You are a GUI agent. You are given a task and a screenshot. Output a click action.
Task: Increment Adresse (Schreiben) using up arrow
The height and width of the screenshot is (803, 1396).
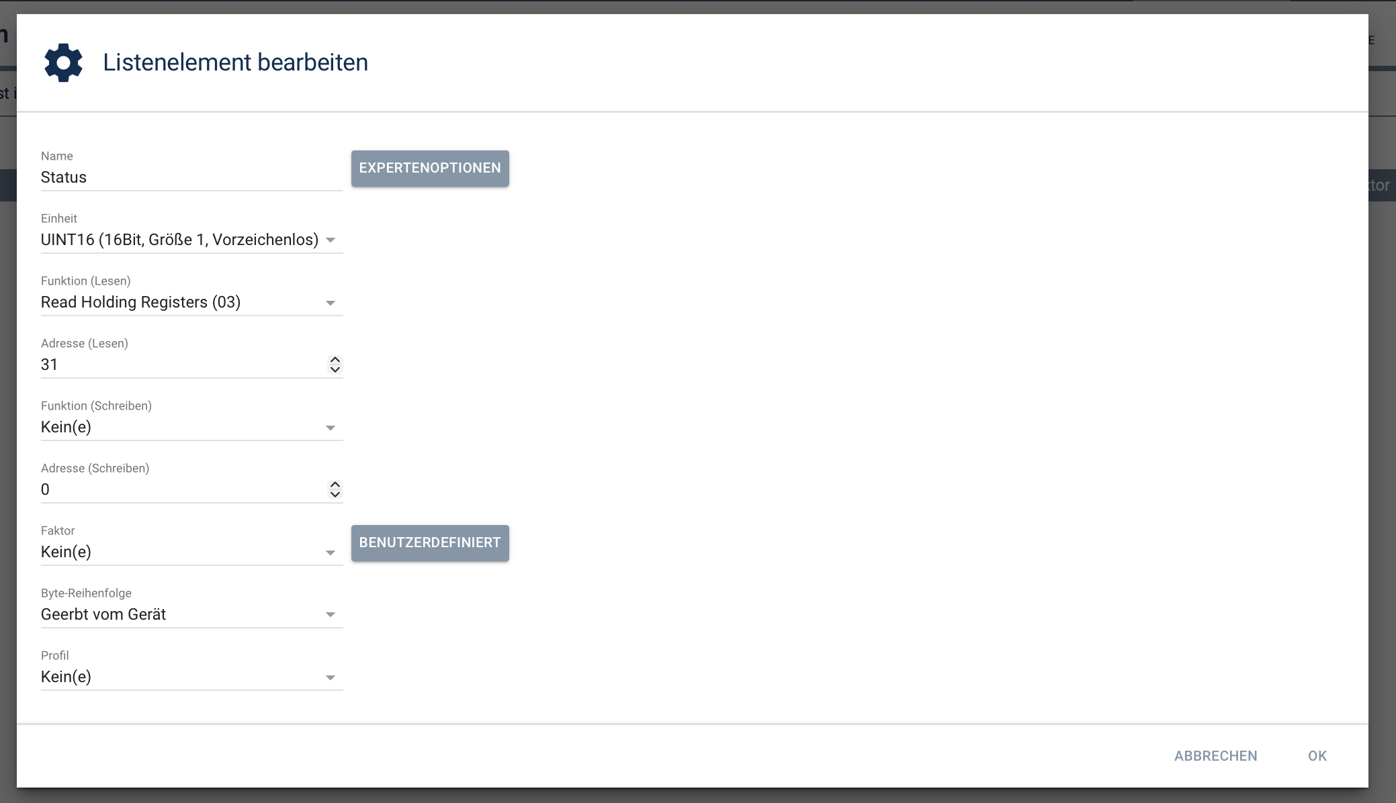(335, 485)
